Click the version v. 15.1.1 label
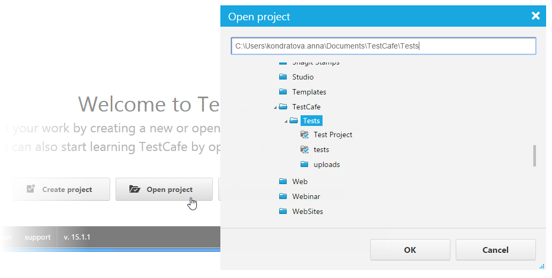The image size is (552, 278). 77,237
